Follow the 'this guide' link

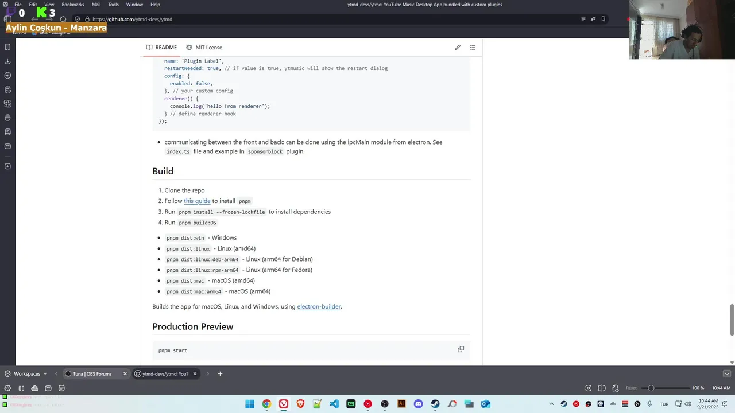197,201
